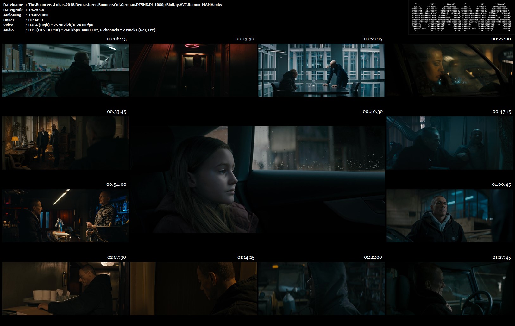515x326 pixels.
Task: Click the 01:14:15 timestamp label
Action: click(246, 257)
